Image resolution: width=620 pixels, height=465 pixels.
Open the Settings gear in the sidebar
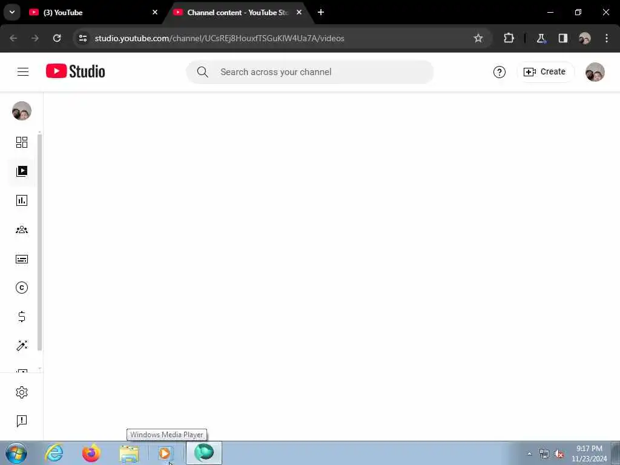(x=22, y=392)
